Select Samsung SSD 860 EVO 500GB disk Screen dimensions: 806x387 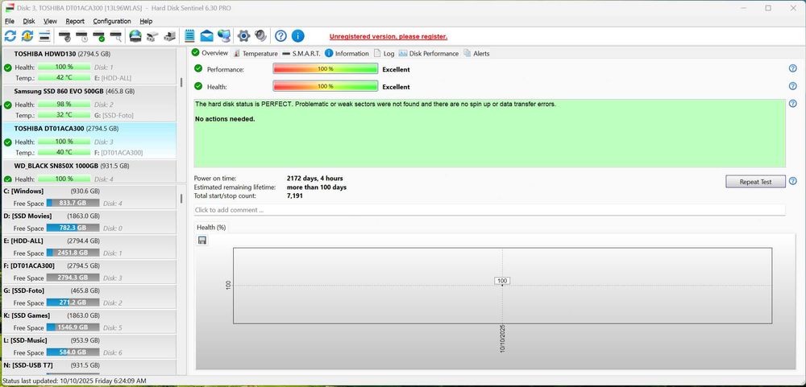[x=89, y=104]
